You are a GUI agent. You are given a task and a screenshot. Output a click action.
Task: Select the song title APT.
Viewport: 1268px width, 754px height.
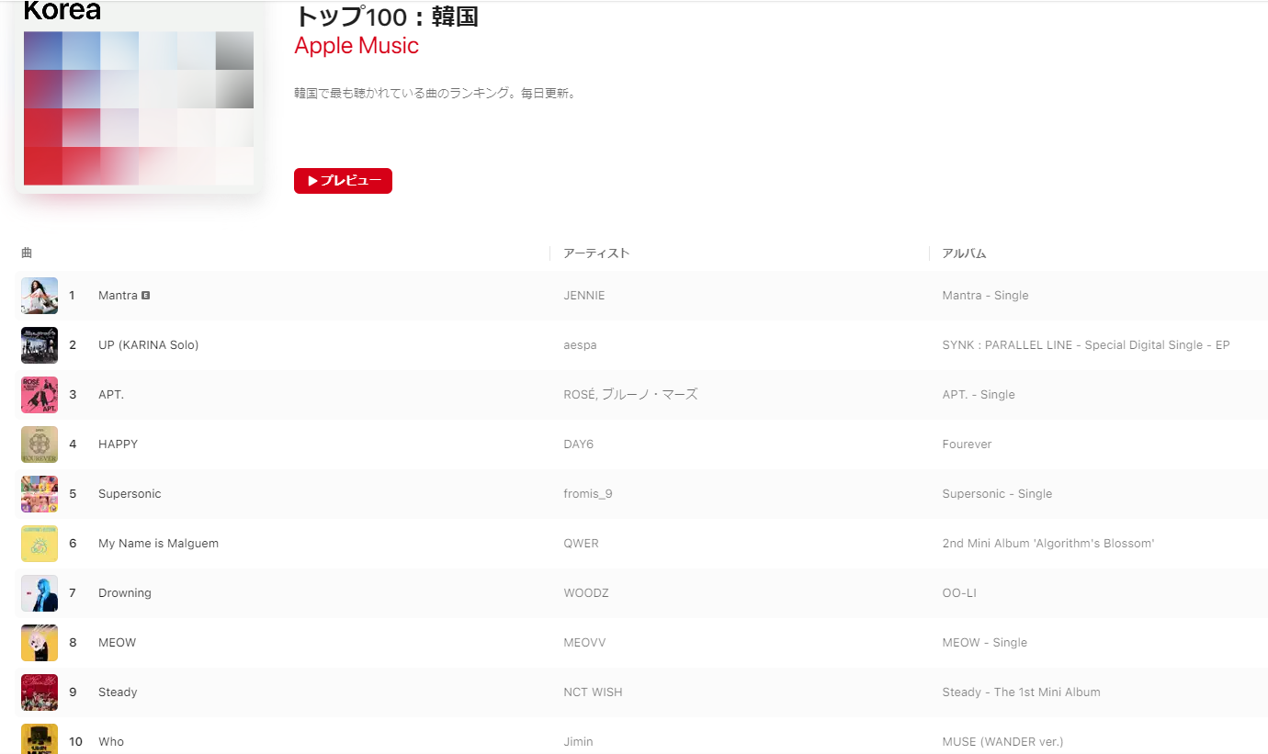coord(111,395)
